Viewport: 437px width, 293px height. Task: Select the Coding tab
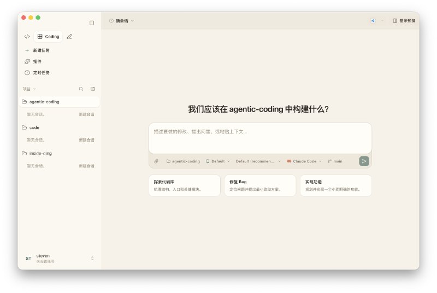point(49,37)
